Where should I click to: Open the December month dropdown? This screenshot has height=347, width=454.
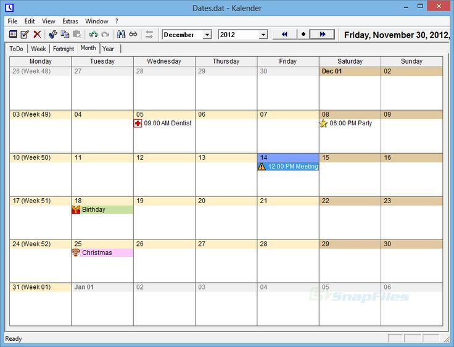point(207,35)
